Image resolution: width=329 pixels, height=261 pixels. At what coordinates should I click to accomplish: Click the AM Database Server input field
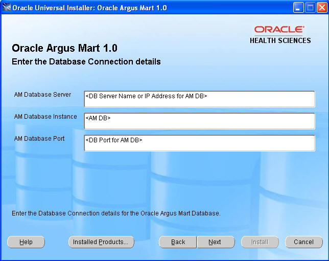[x=199, y=99]
